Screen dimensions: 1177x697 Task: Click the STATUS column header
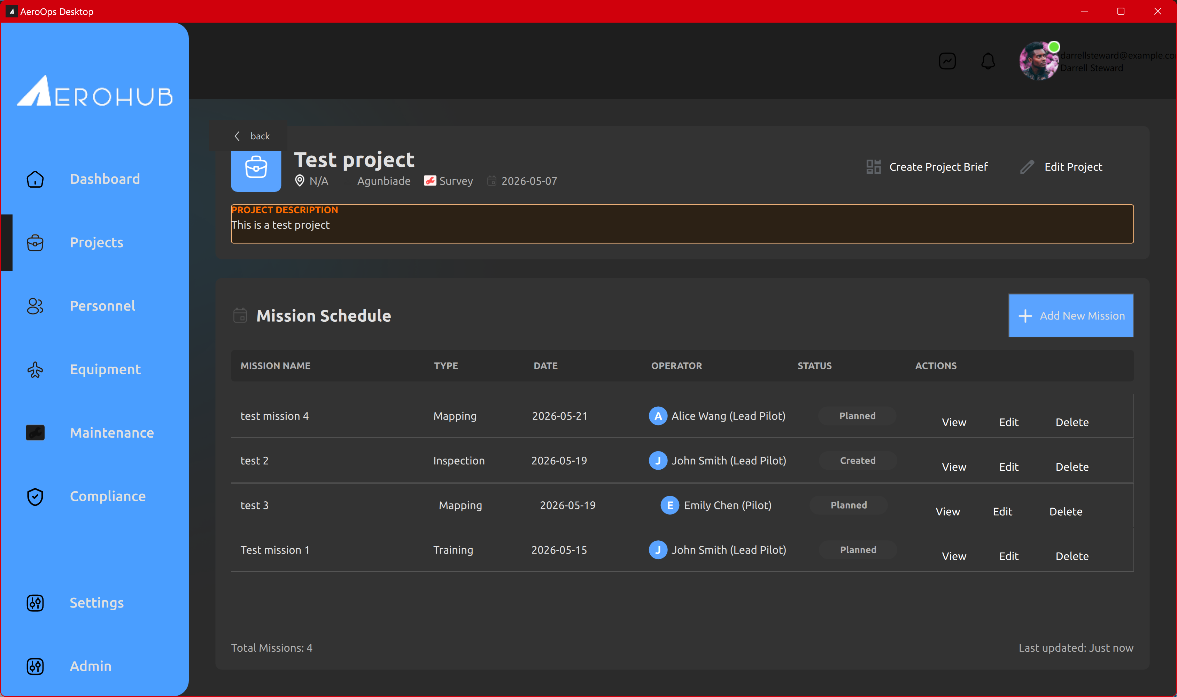[x=815, y=366]
